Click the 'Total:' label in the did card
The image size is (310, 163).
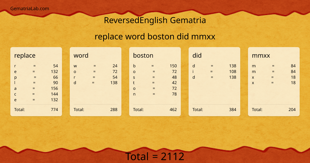coord(198,109)
